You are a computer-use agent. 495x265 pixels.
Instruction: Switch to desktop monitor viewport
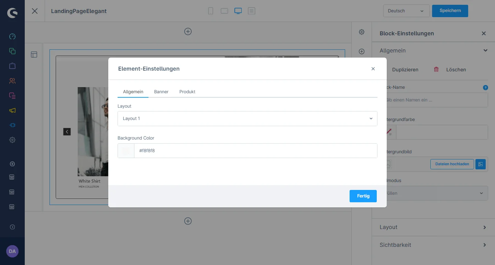(x=238, y=11)
